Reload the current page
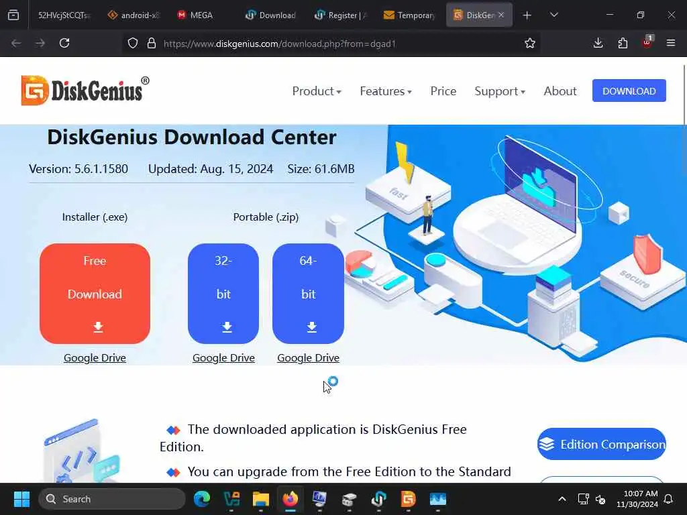This screenshot has height=515, width=687. [64, 43]
